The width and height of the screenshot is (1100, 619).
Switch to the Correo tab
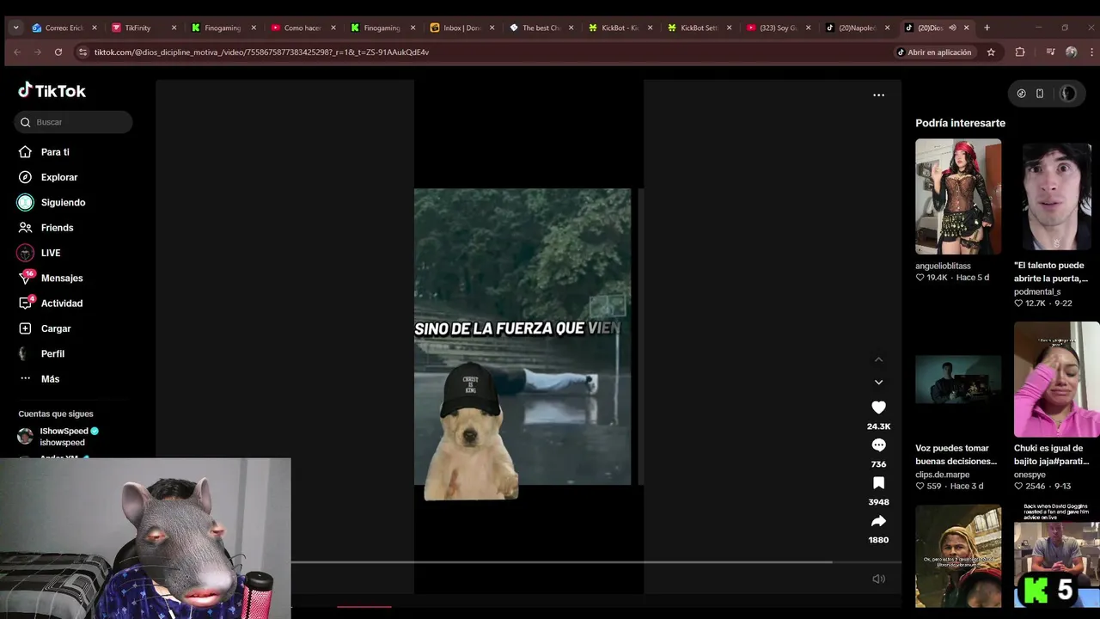coord(65,28)
